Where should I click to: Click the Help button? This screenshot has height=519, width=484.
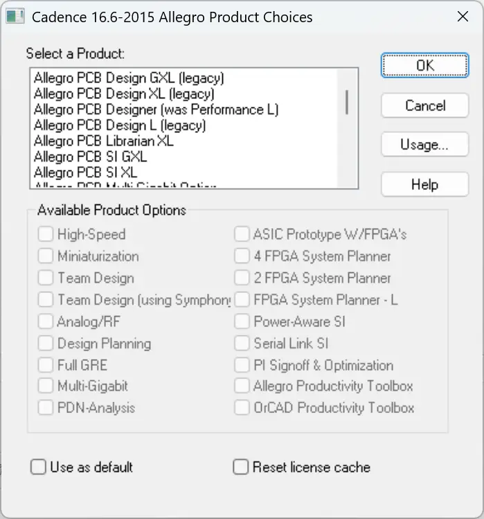click(x=424, y=184)
